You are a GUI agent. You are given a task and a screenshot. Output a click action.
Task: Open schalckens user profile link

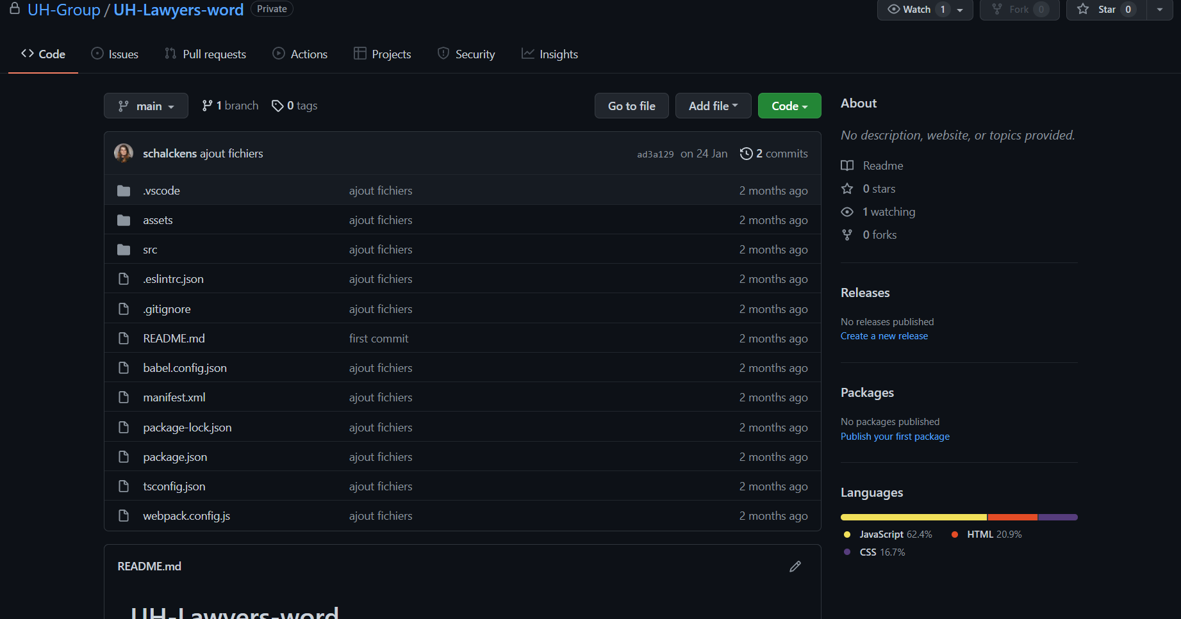(x=170, y=154)
